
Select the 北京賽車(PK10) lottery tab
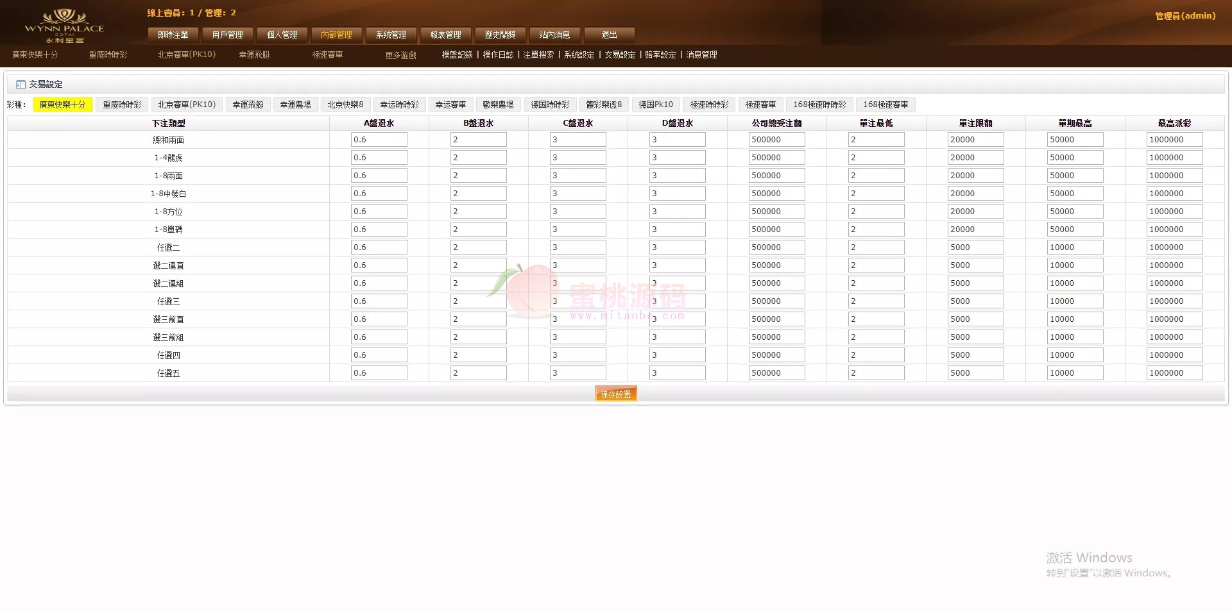[x=187, y=105]
